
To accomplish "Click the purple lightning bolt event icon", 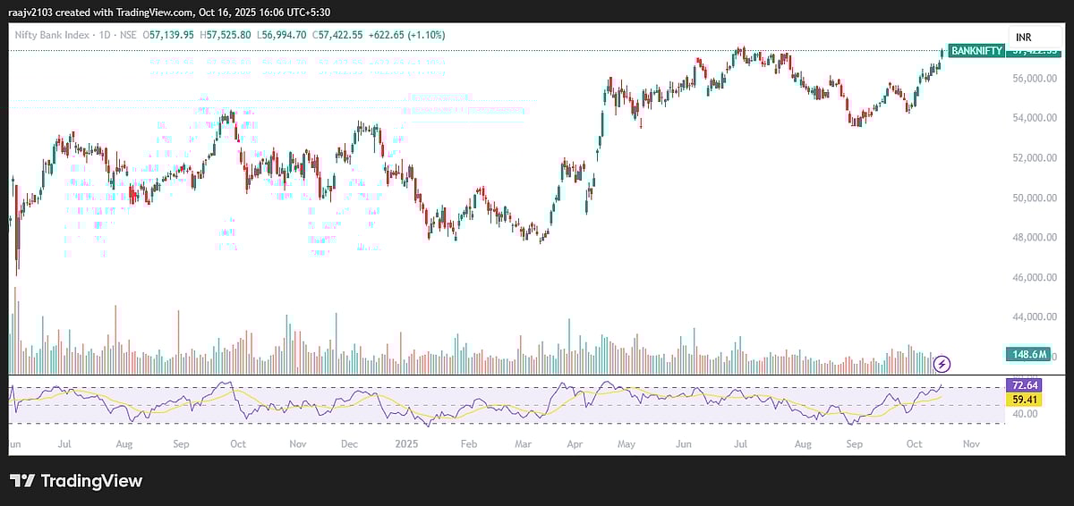I will (942, 364).
